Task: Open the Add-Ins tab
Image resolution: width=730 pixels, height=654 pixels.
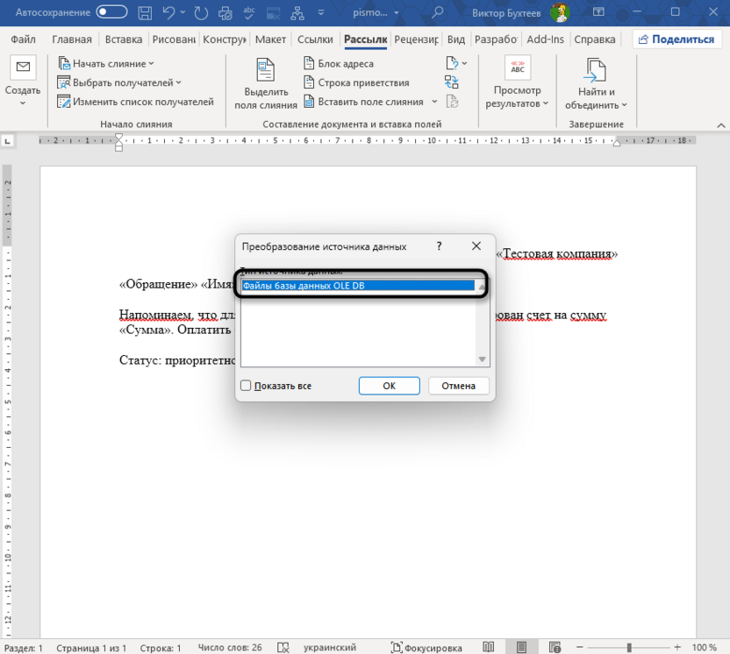Action: point(545,39)
